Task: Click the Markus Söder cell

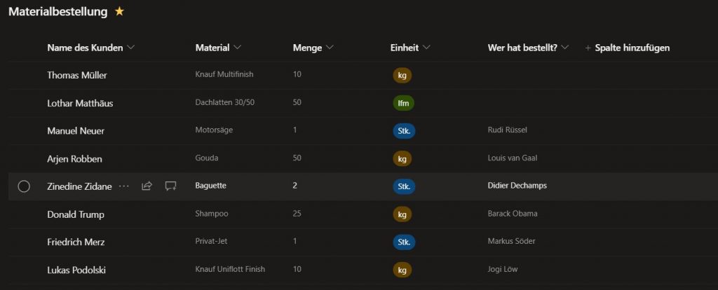Action: (x=511, y=242)
